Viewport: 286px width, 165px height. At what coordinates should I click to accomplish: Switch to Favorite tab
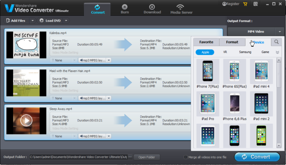pos(206,42)
